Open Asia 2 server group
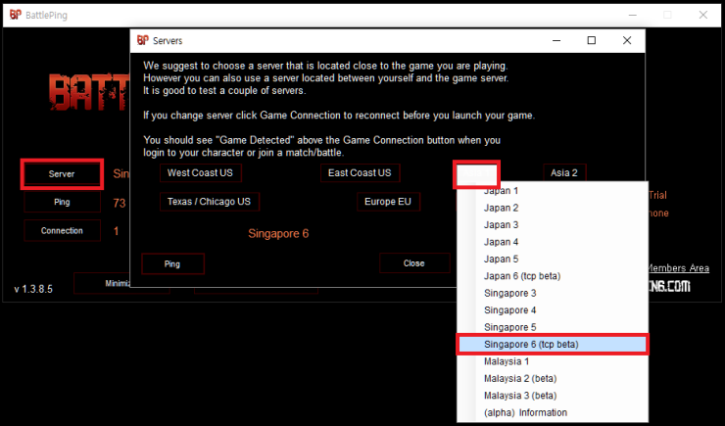The height and width of the screenshot is (426, 725). tap(564, 172)
